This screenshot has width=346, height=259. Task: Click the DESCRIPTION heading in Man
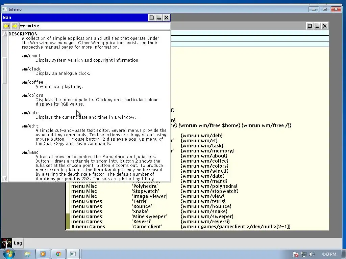[23, 34]
